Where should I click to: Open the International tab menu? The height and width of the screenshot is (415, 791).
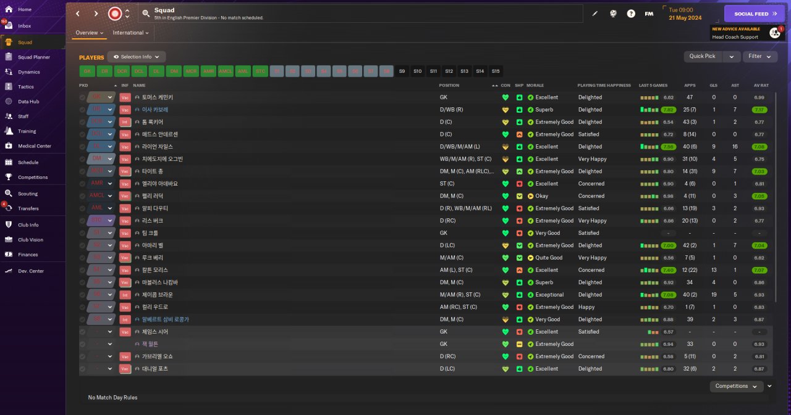pos(131,33)
